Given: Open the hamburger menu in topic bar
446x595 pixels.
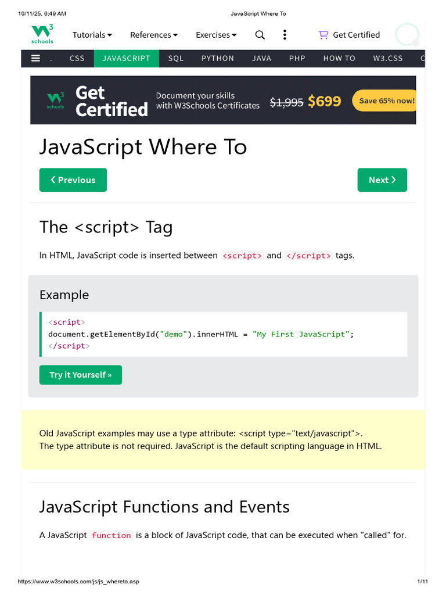Looking at the screenshot, I should pyautogui.click(x=35, y=59).
